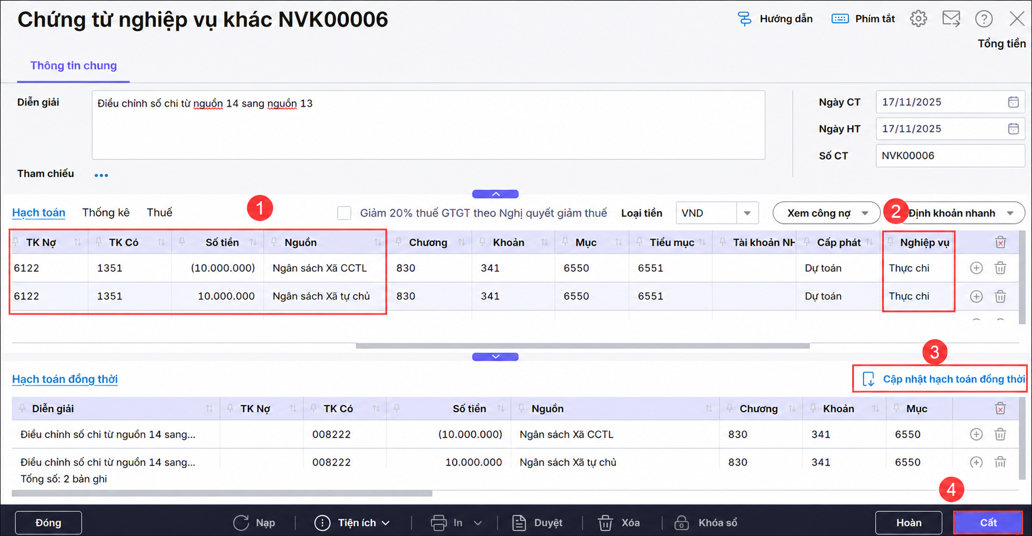1032x536 pixels.
Task: Pin the Nguồn column in Hạch toán table
Action: point(274,242)
